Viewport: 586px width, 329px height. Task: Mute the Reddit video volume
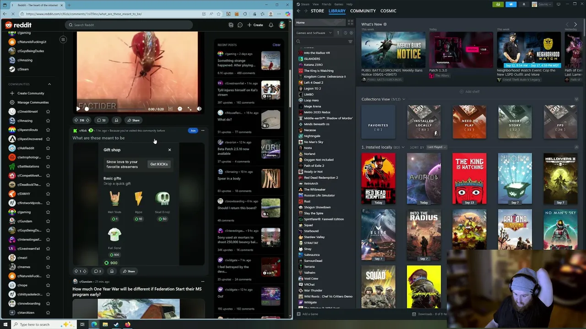(x=199, y=109)
